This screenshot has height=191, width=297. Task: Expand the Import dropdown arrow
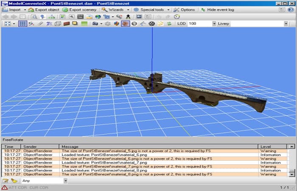tap(25, 10)
